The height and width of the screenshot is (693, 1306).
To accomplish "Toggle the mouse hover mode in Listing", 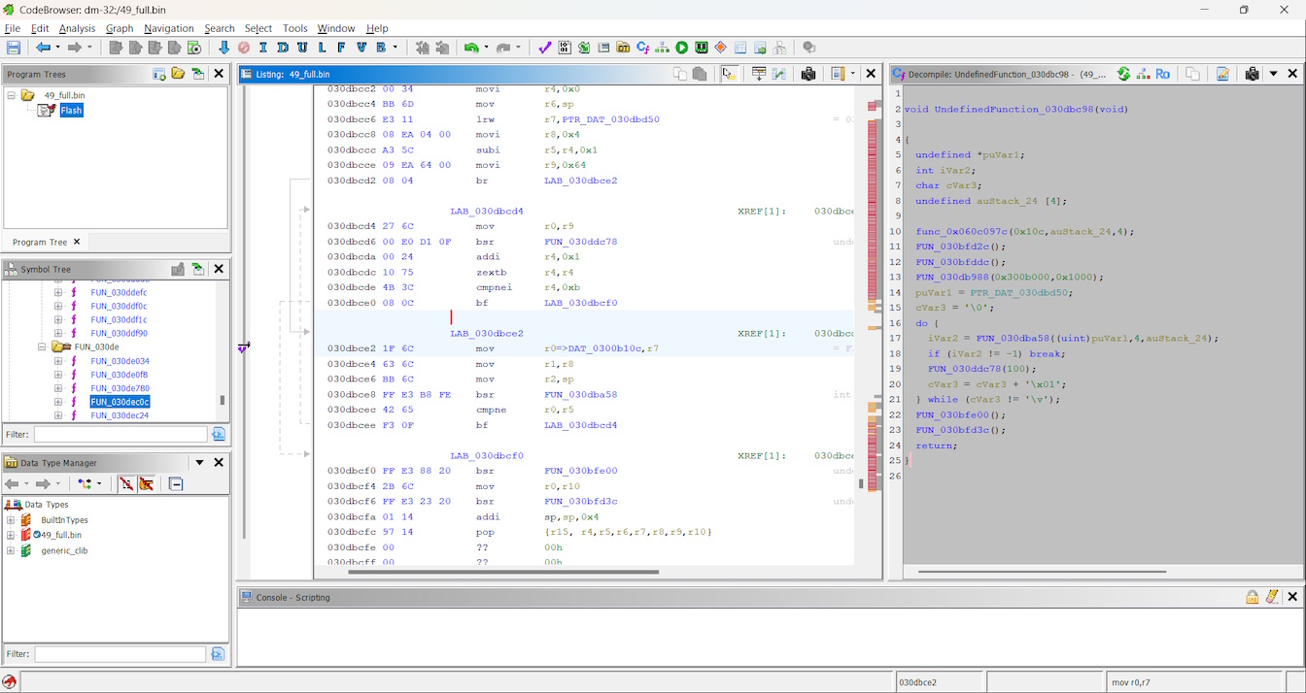I will point(729,74).
